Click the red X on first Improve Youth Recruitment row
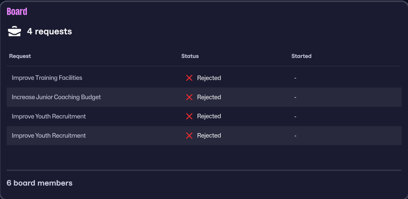The height and width of the screenshot is (199, 408). click(x=189, y=116)
